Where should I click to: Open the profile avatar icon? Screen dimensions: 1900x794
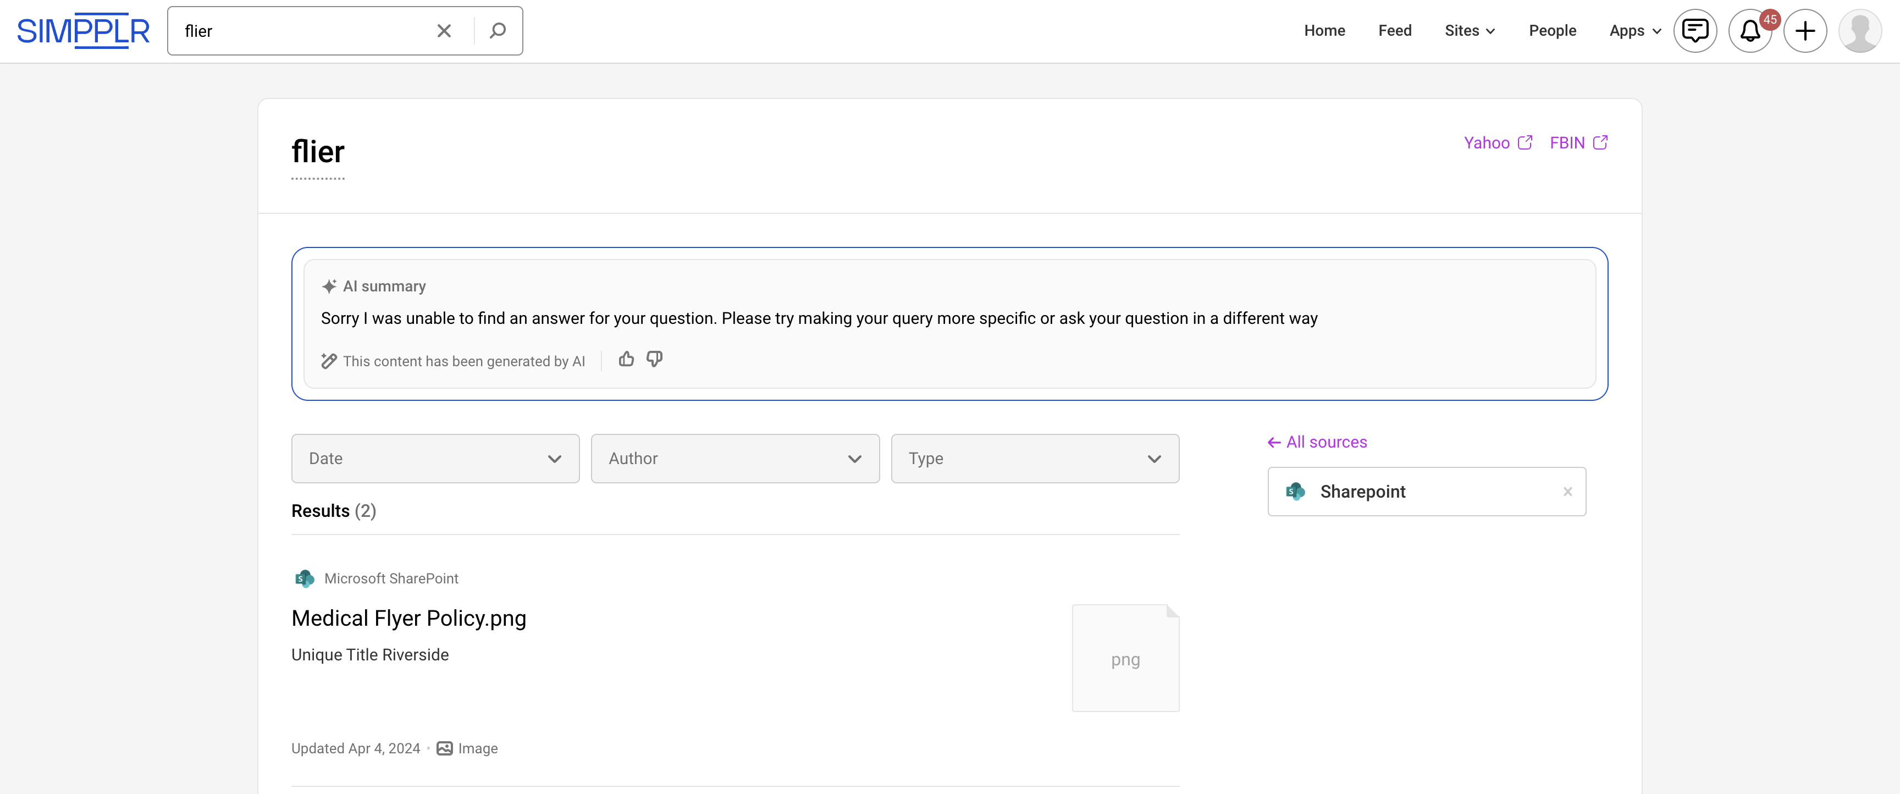(x=1860, y=30)
